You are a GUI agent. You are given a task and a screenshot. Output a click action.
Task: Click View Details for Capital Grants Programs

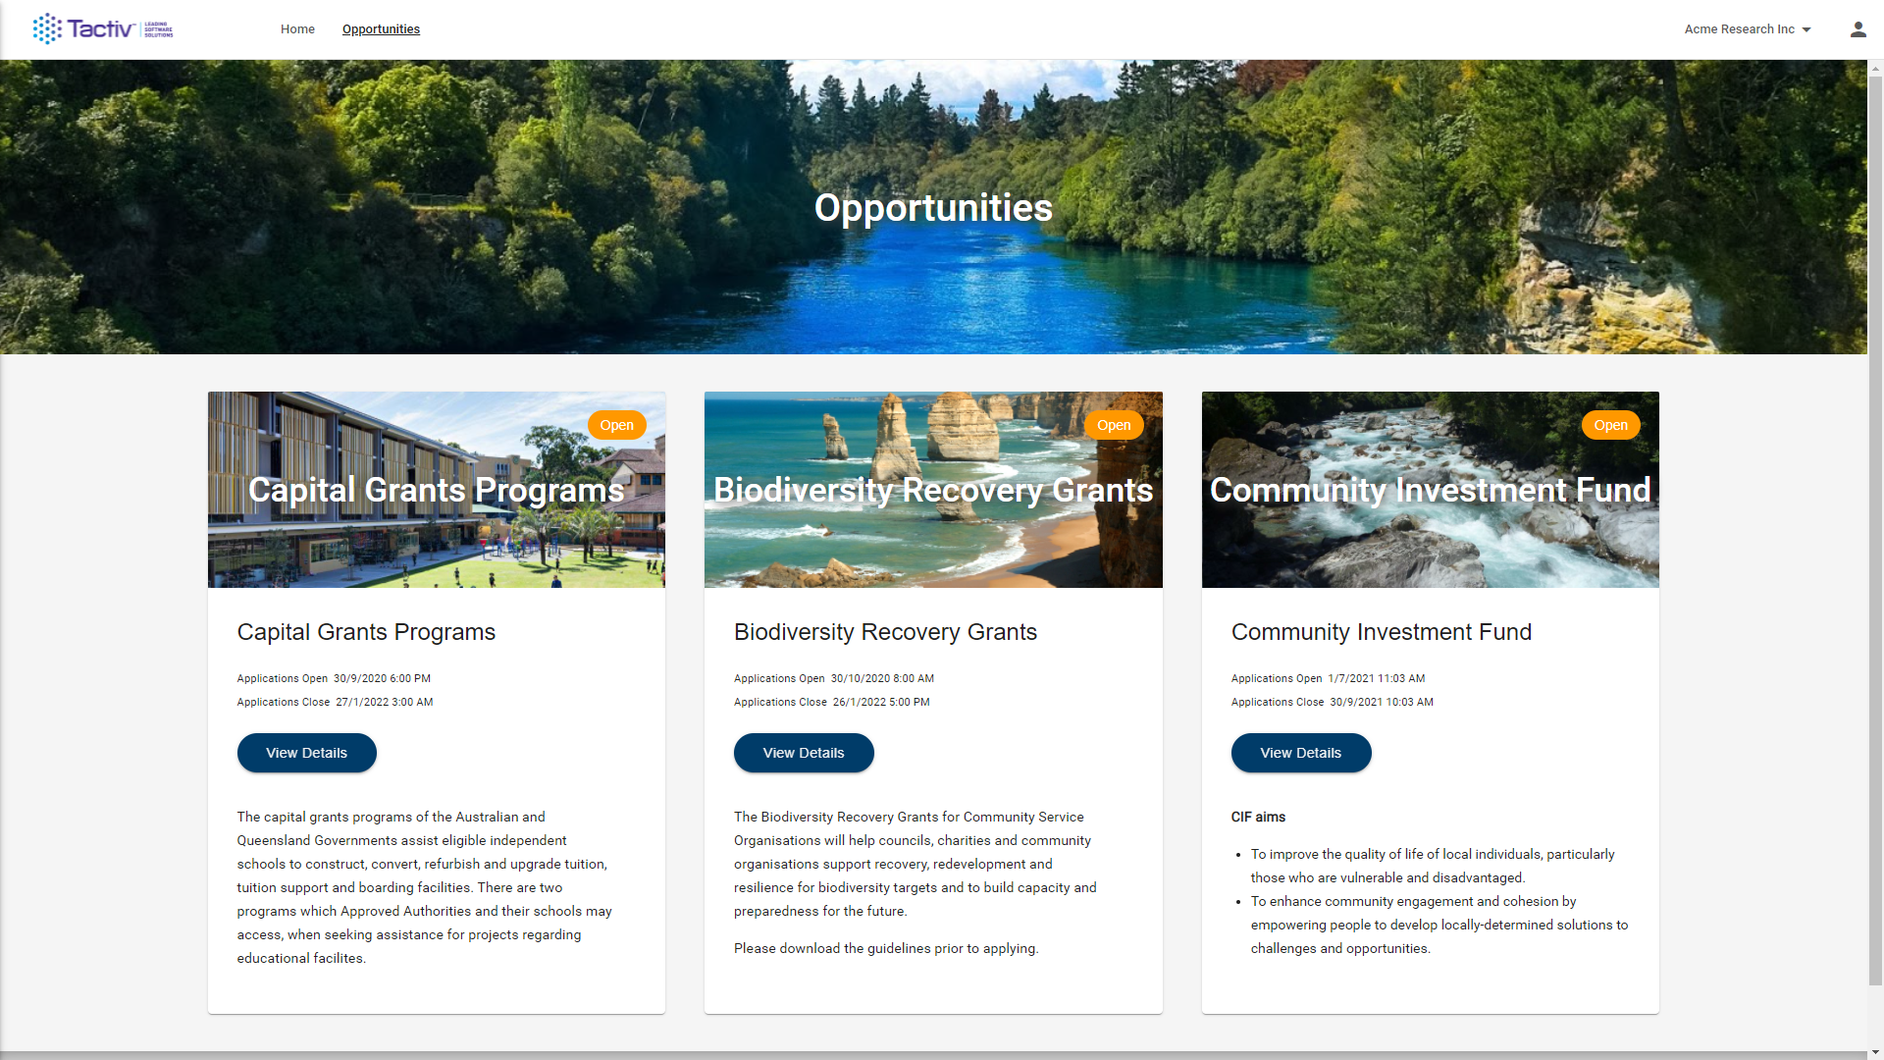pos(307,752)
